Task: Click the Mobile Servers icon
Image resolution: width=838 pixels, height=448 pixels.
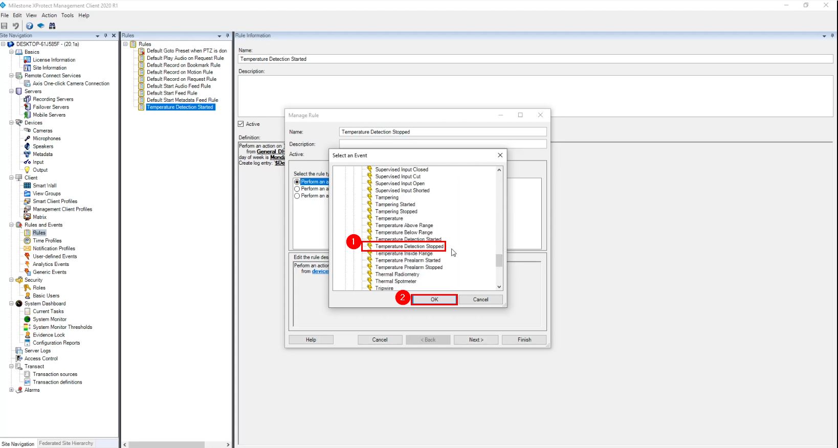Action: [x=28, y=115]
